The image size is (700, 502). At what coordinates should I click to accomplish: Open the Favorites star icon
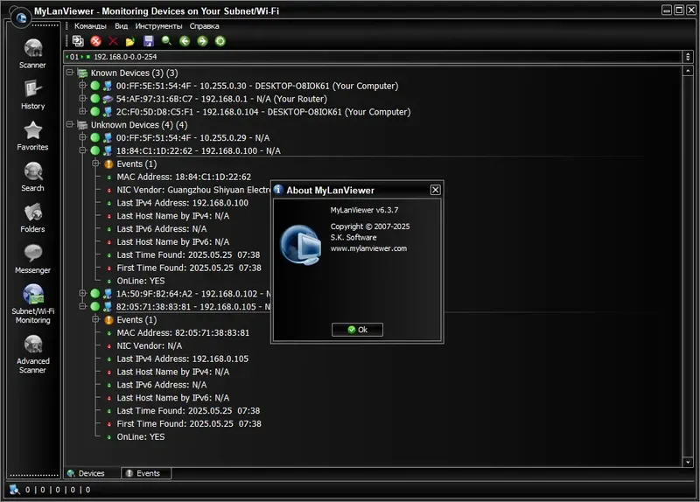(x=32, y=136)
